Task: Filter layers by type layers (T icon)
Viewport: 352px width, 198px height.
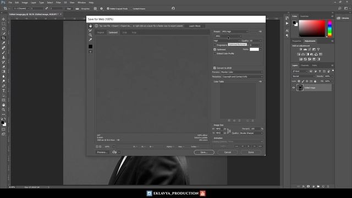Action: 320,71
